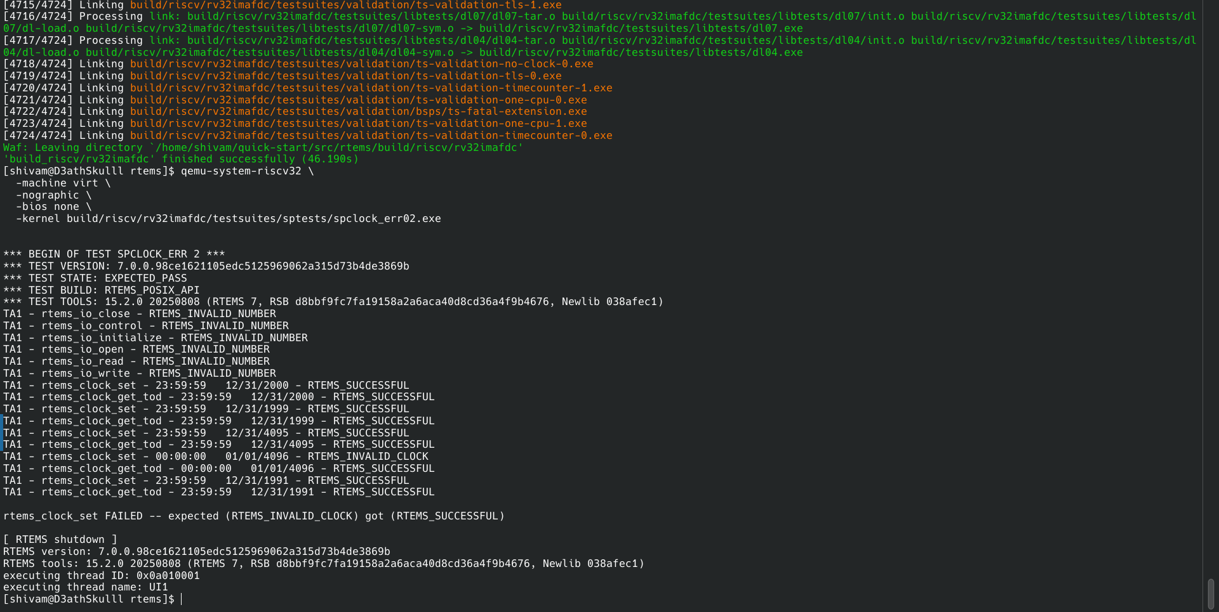Click the qemu-system-riscv32 command text
This screenshot has height=612, width=1219.
point(241,171)
